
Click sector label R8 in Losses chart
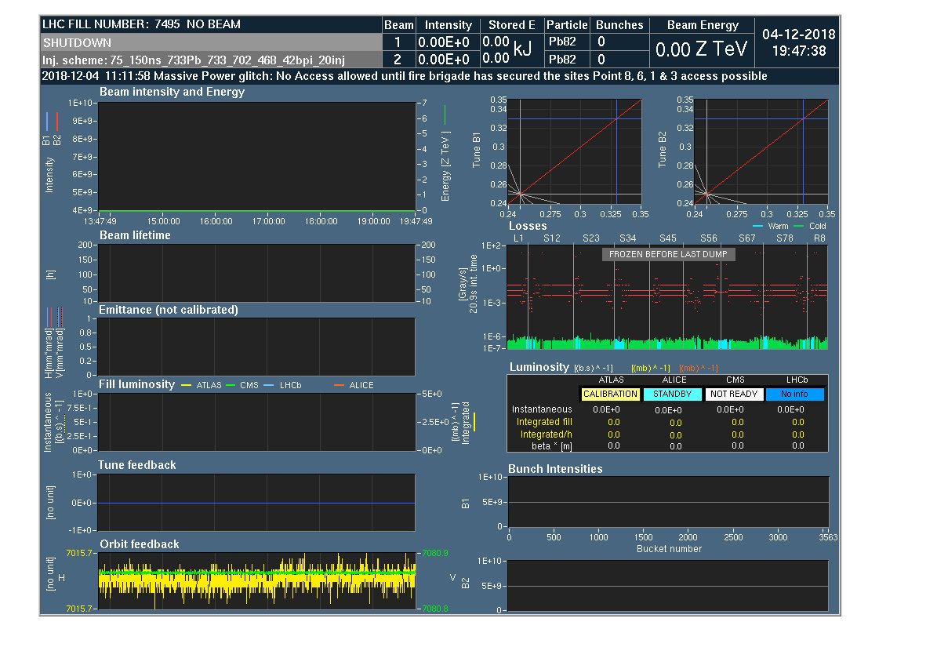[x=819, y=238]
